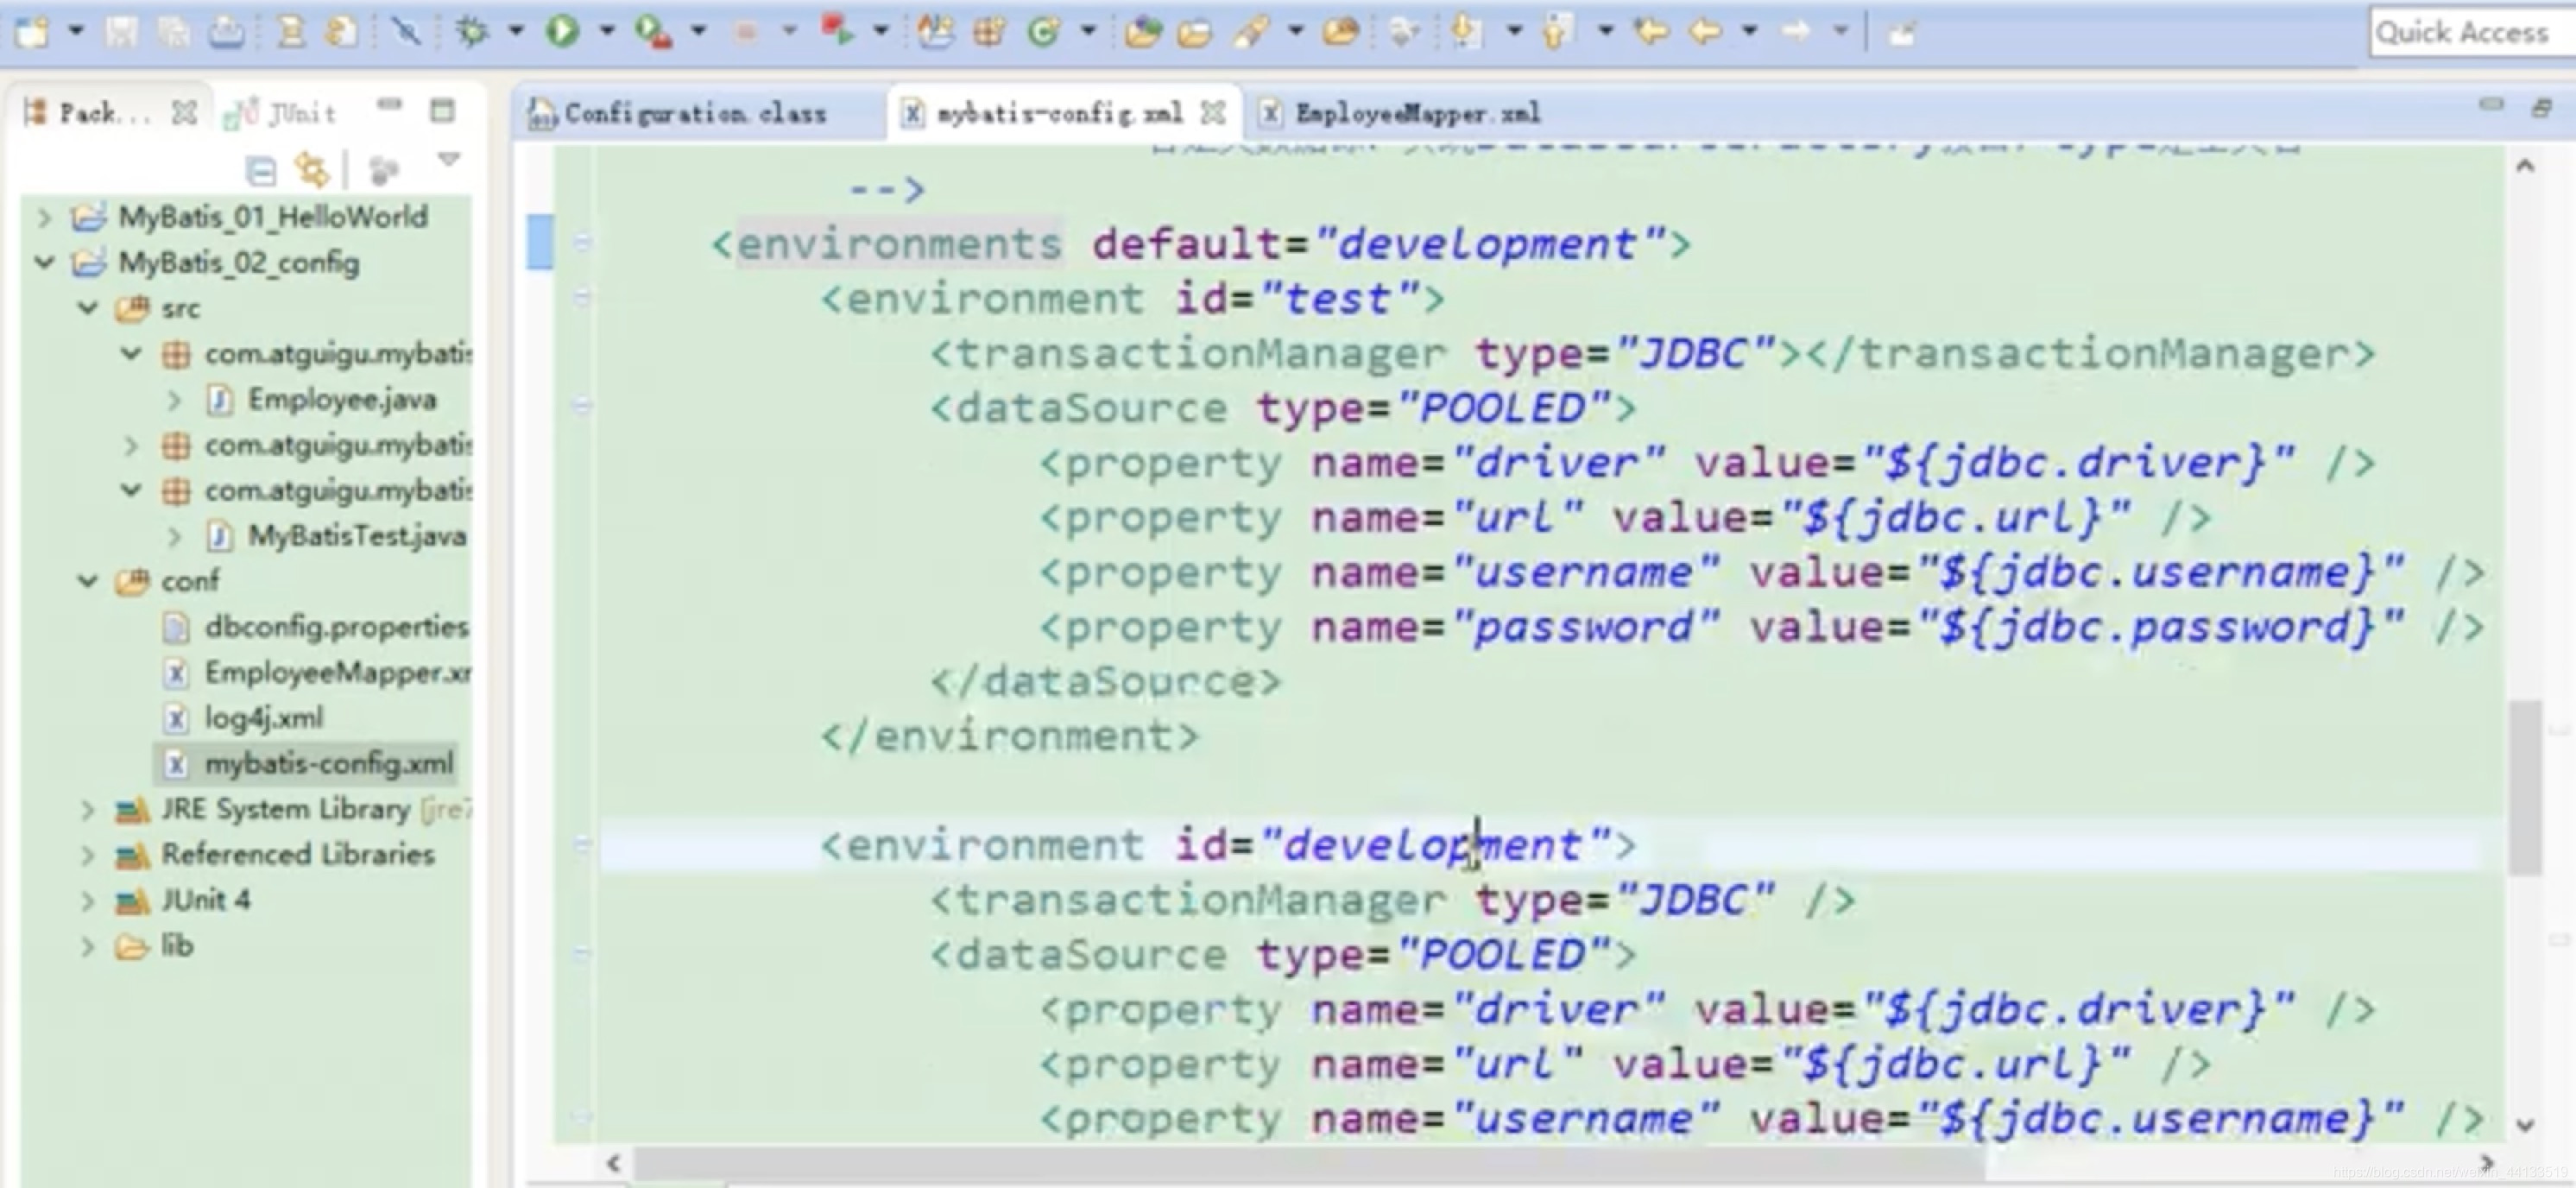This screenshot has height=1188, width=2576.
Task: Click the editor scroll down arrow
Action: tap(2526, 1124)
